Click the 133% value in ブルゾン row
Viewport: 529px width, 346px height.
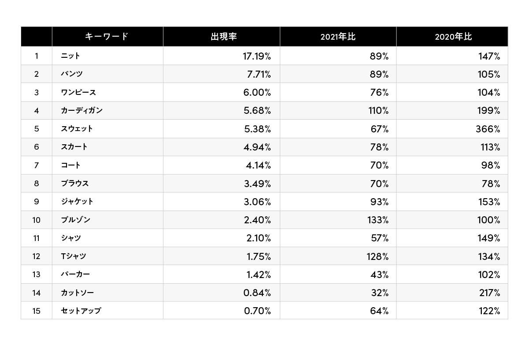377,220
